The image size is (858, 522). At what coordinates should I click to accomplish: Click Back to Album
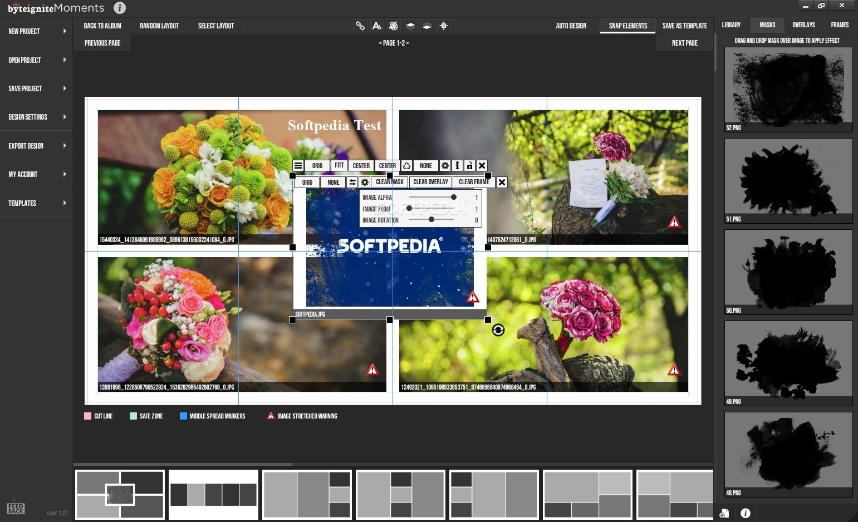pyautogui.click(x=102, y=26)
